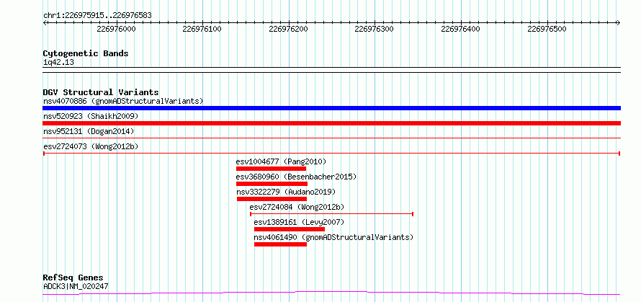Viewport: 641px width, 302px height.
Task: Select esv1004677 (Pang2010) label
Action: (x=282, y=161)
